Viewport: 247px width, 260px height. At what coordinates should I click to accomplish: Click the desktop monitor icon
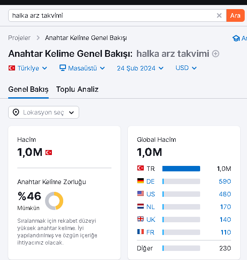click(x=63, y=68)
